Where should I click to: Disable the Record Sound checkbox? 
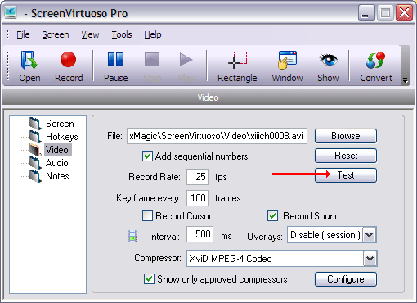click(x=273, y=215)
